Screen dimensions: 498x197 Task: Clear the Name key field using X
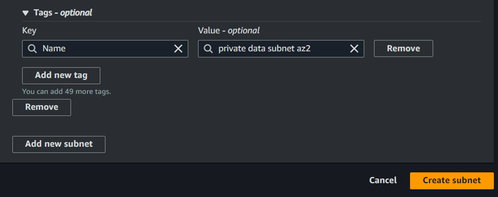pos(178,49)
